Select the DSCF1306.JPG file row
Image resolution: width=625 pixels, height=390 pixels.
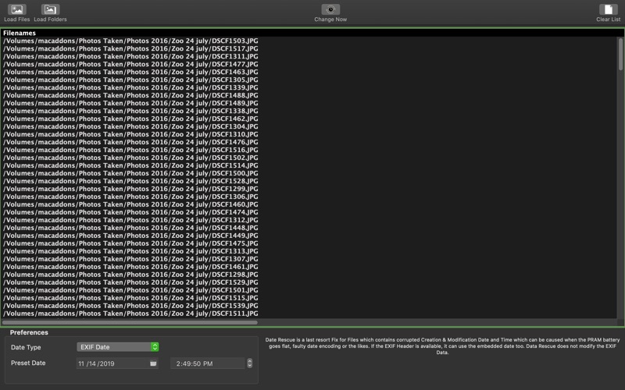(x=309, y=197)
